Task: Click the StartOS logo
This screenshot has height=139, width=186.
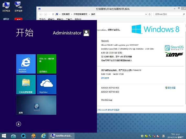Action: (x=174, y=48)
